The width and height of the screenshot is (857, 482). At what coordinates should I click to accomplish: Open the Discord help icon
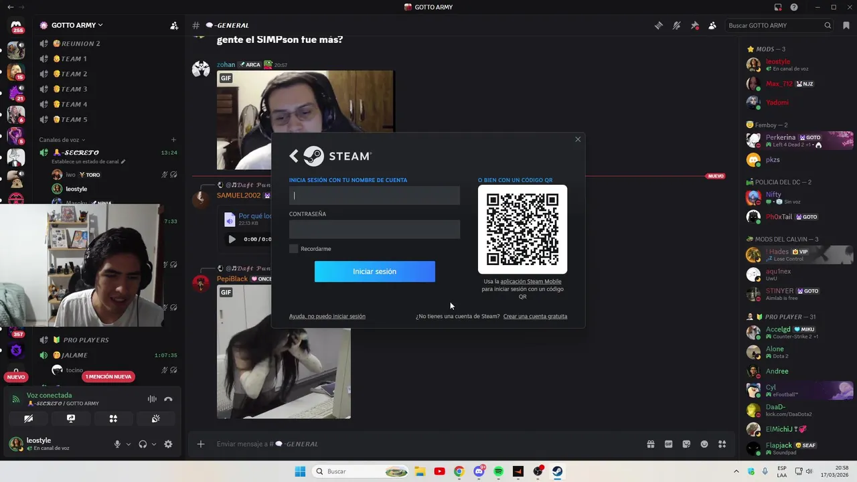794,7
